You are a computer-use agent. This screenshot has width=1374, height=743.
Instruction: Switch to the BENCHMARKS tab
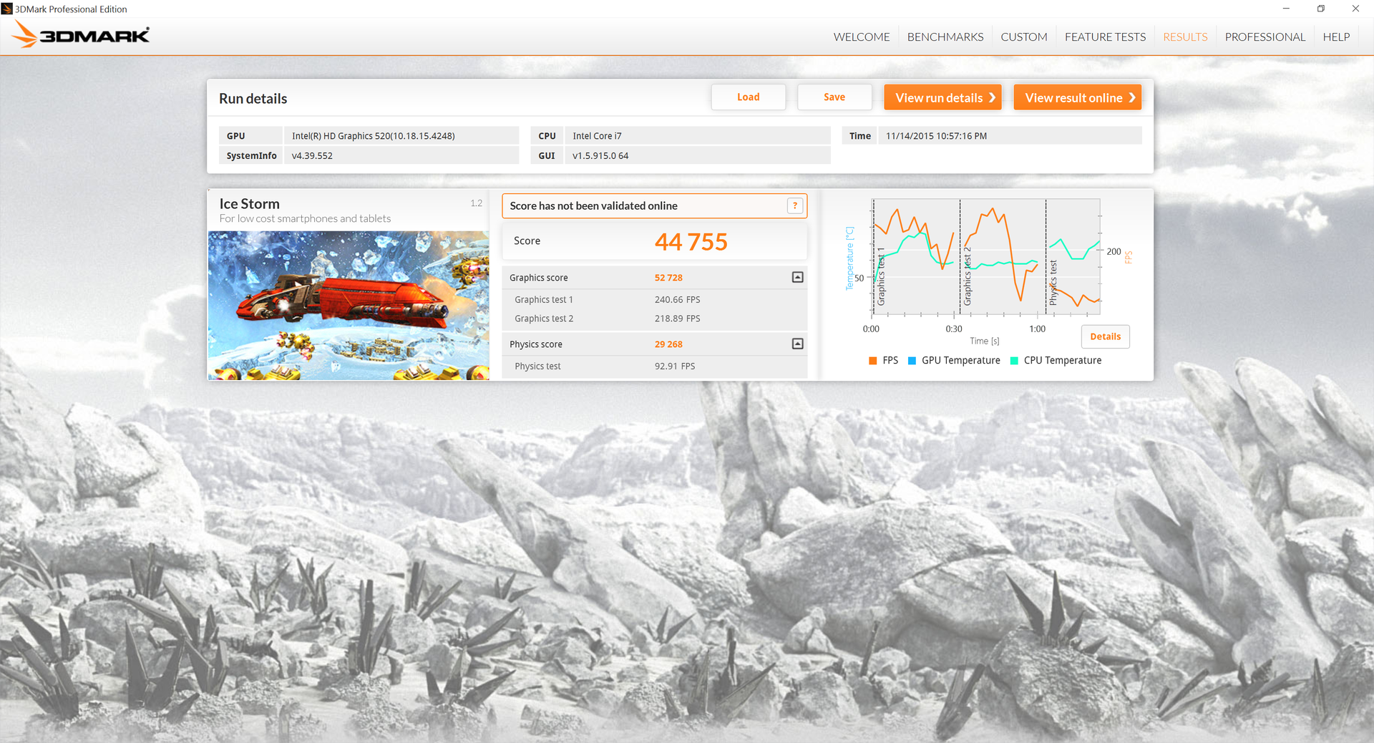click(x=945, y=37)
